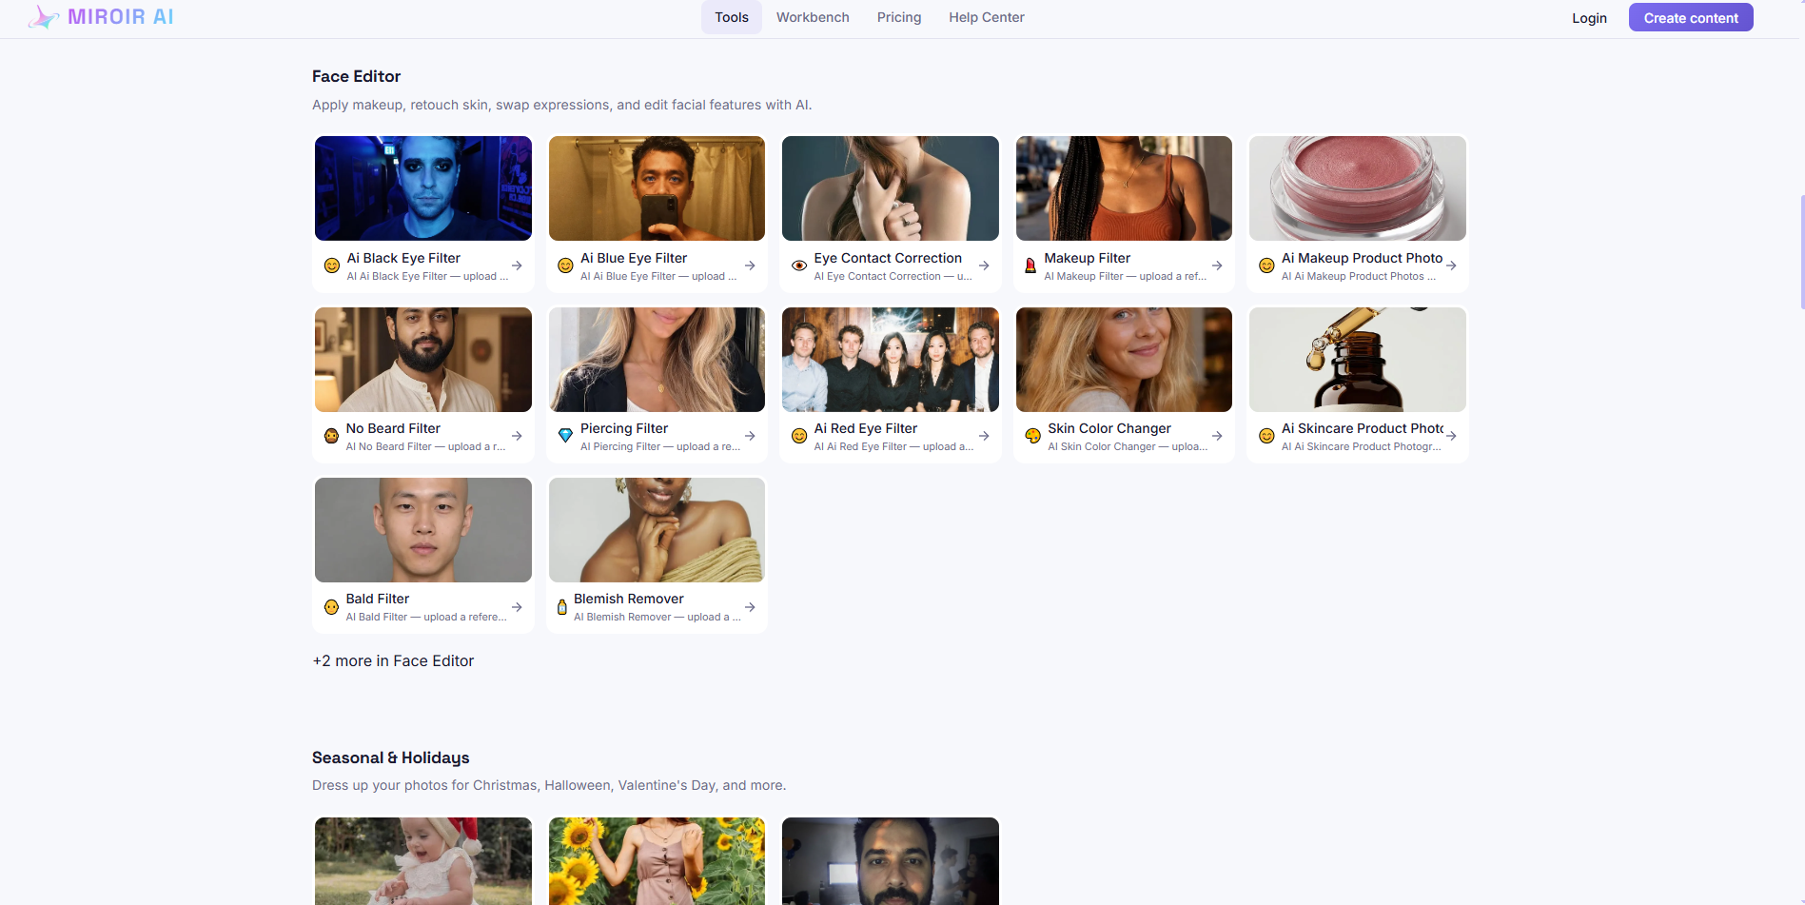Open the dark bearded man seasonal thumbnail
Viewport: 1805px width, 905px height.
[891, 861]
